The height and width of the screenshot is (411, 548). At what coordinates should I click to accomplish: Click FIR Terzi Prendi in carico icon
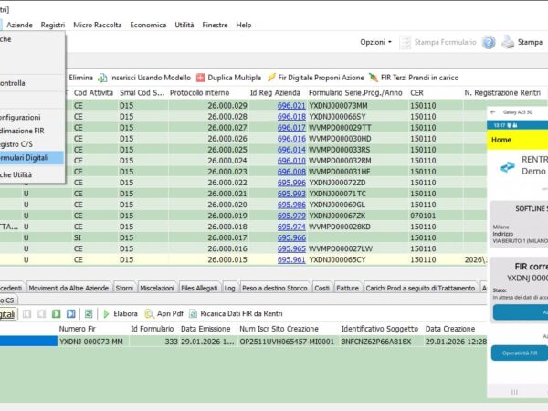pyautogui.click(x=373, y=78)
